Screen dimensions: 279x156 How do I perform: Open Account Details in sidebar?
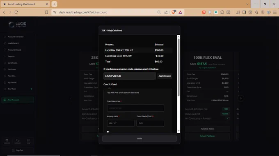[x=14, y=50]
